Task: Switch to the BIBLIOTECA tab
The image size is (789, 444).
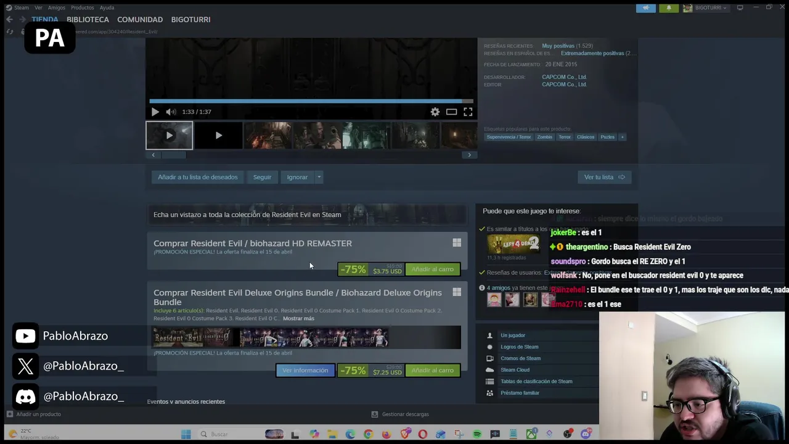Action: 88,20
